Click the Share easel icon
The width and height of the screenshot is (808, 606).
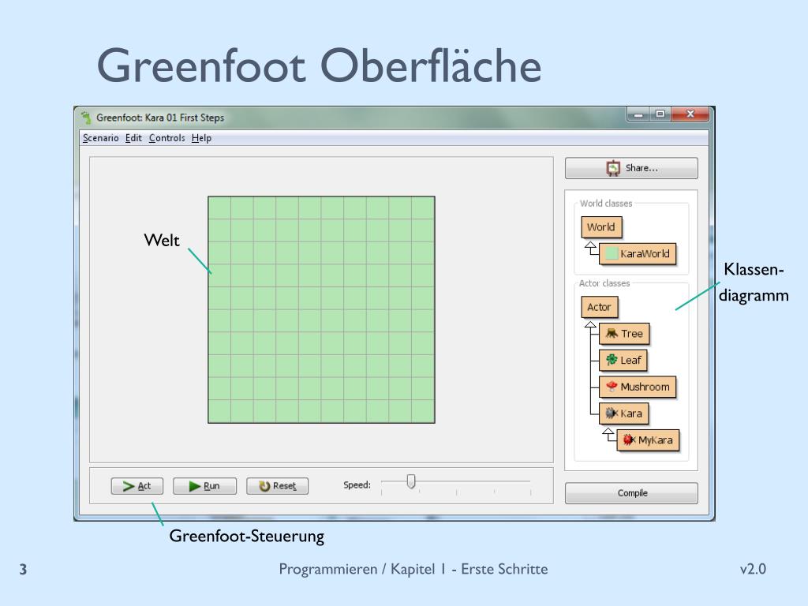tap(613, 169)
